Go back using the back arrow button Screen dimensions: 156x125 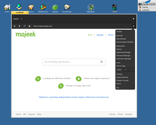pos(14,26)
